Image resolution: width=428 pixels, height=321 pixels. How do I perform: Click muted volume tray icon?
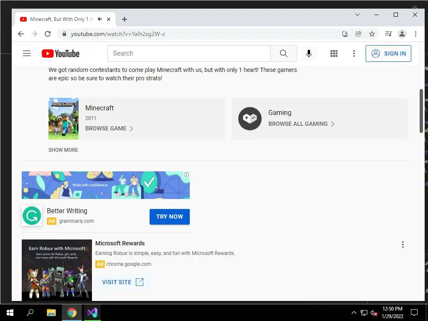click(374, 313)
